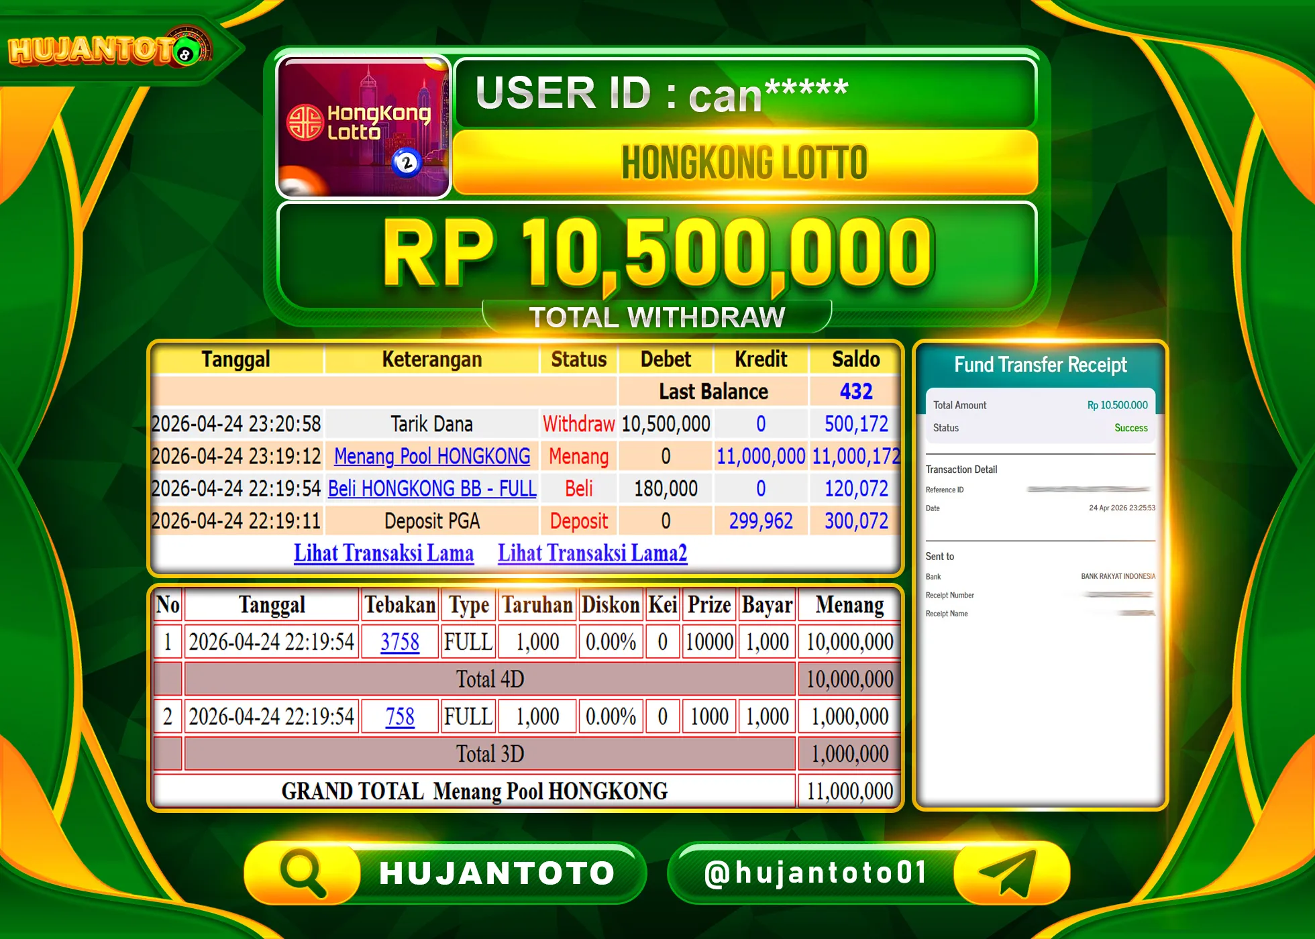Click the HUJANTOTO button at the bottom
The height and width of the screenshot is (939, 1315).
coord(495,872)
